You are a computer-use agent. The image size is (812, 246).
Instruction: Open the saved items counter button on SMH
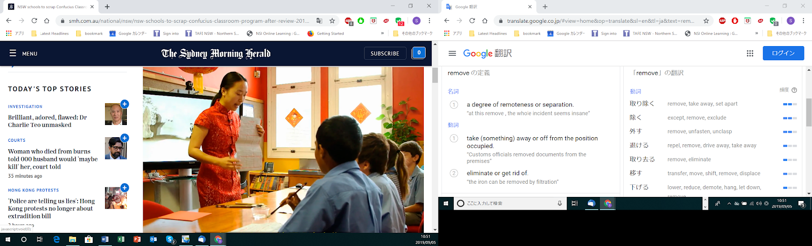pos(419,53)
